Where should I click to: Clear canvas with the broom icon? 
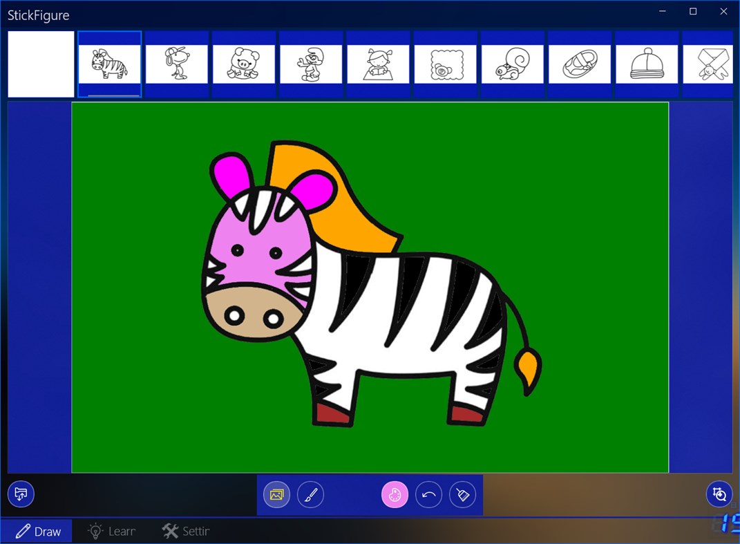[x=462, y=494]
